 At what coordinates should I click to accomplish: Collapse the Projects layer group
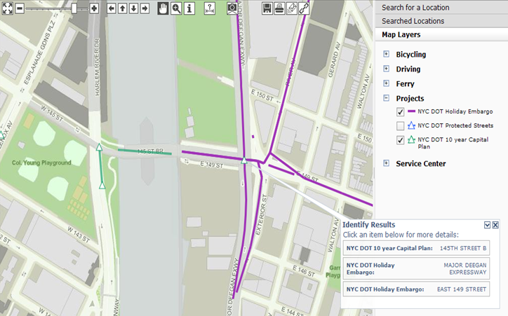coord(386,98)
